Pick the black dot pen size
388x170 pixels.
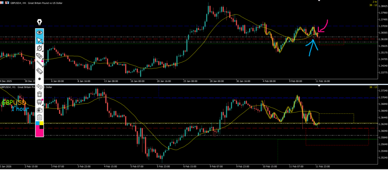click(x=39, y=79)
